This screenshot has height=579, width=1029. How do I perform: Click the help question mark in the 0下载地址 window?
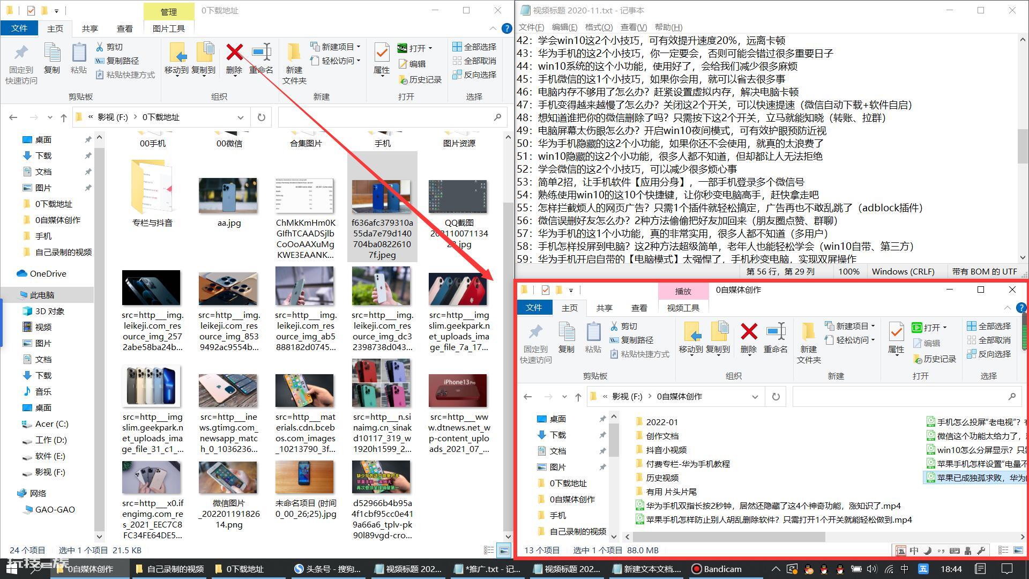pos(506,28)
